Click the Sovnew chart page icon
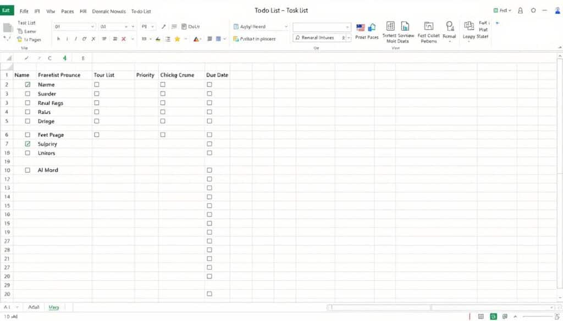 (405, 26)
